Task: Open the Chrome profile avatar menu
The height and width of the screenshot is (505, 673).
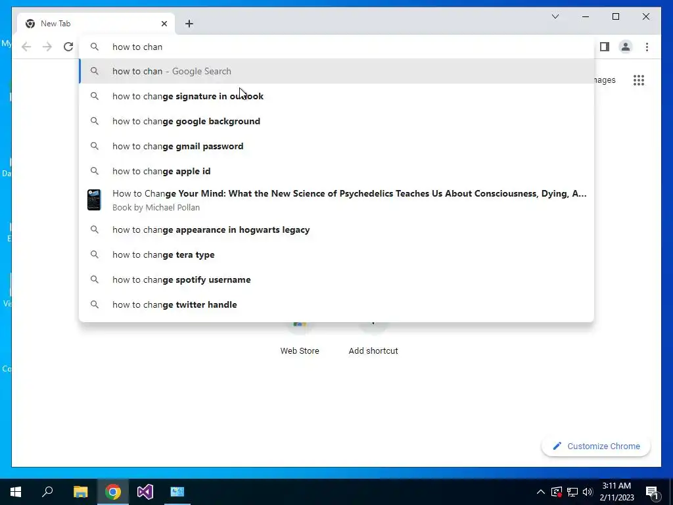Action: coord(626,47)
